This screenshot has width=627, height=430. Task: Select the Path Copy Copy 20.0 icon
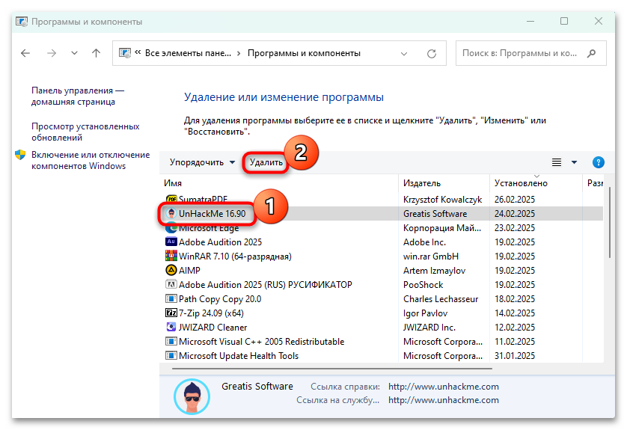pos(171,298)
